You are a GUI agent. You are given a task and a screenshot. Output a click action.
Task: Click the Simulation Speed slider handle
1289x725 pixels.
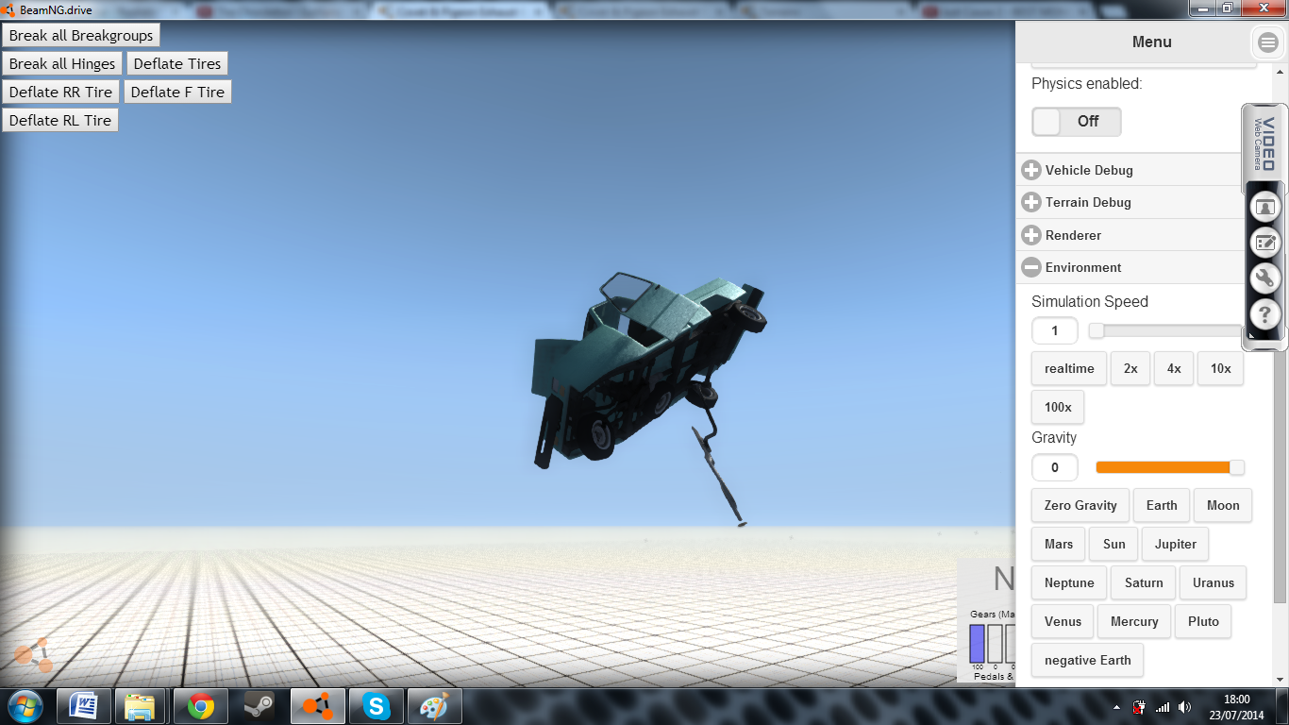(1096, 330)
